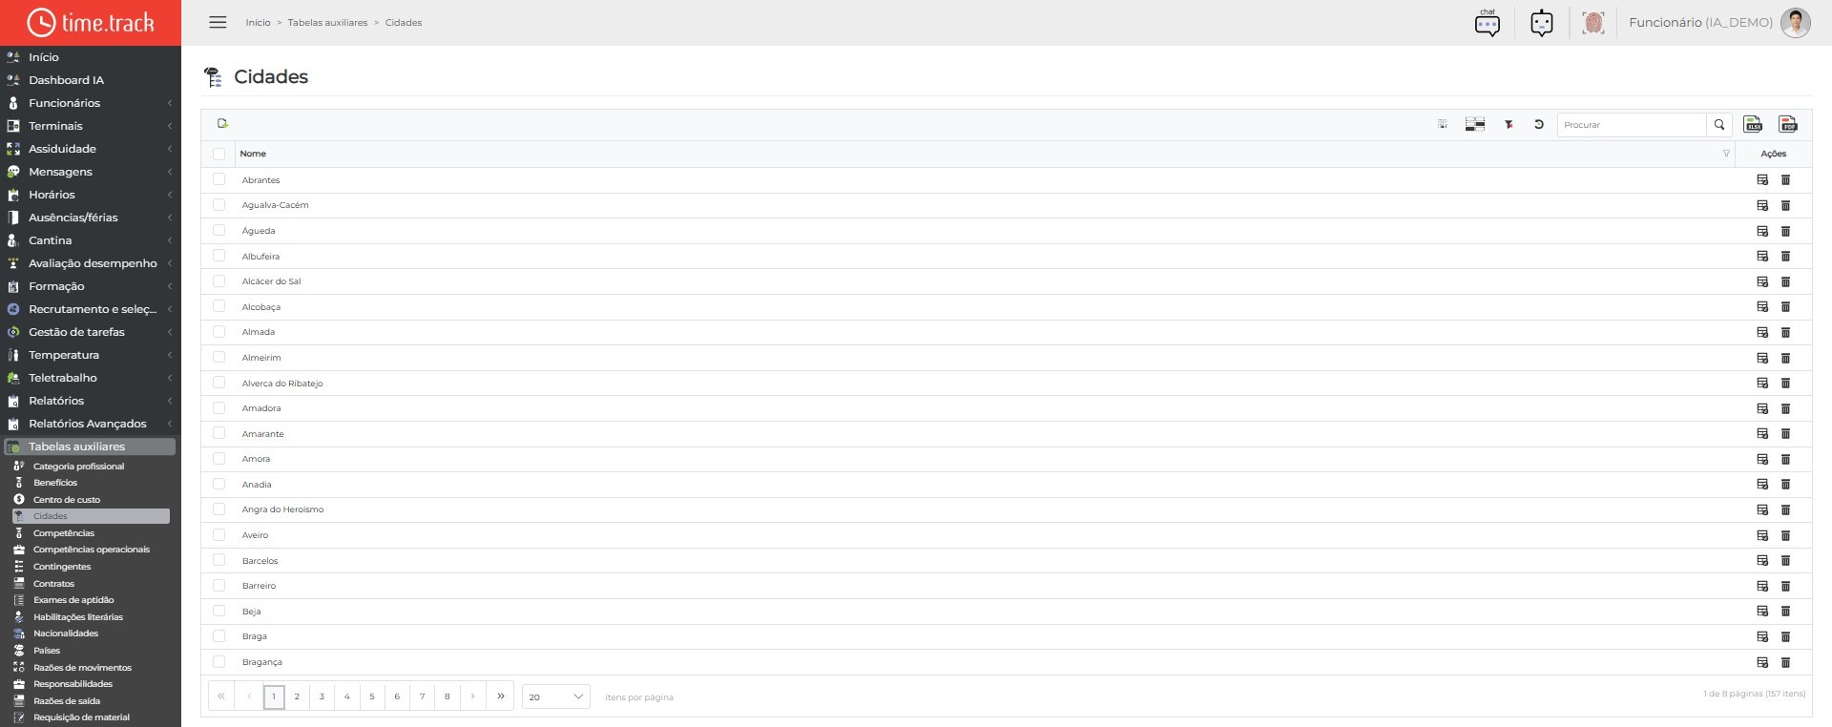Refresh the Cidades table
Screen dimensions: 1832x727
coord(1539,124)
